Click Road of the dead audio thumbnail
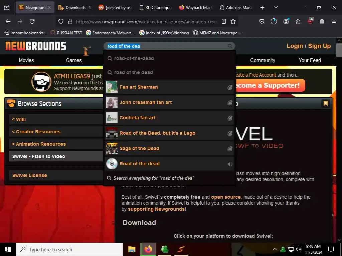This screenshot has height=256, width=342. coord(112,164)
